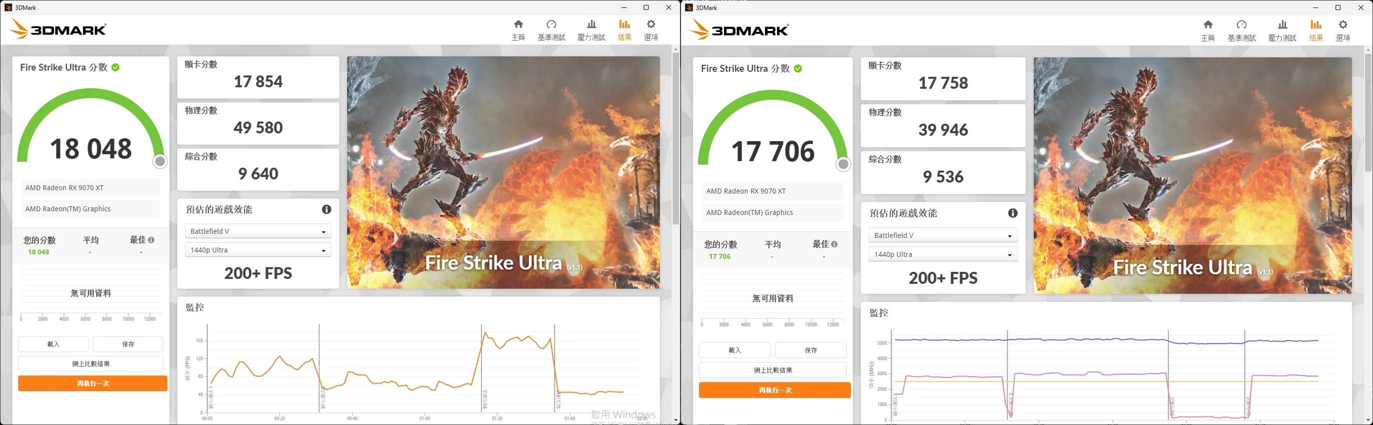Open Benchmarks icon in right window
Viewport: 1373px width, 425px height.
click(1242, 25)
